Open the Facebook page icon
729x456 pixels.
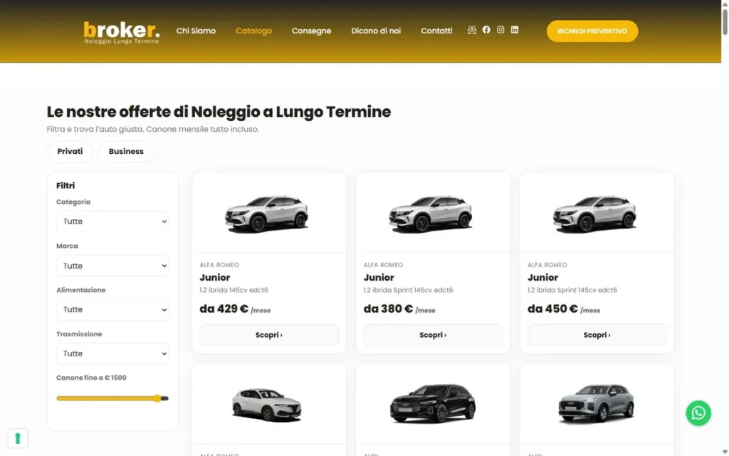(x=486, y=30)
